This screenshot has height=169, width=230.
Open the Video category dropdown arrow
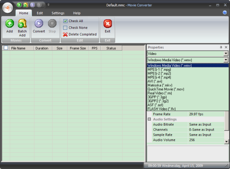[x=226, y=54]
